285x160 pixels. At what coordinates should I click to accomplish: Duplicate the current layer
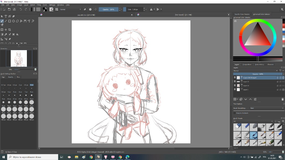(241, 99)
